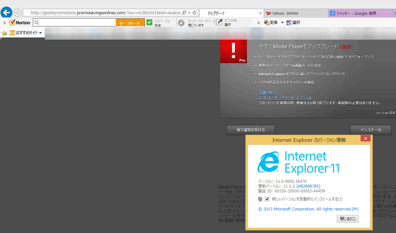The width and height of the screenshot is (396, 233).
Task: Click inside the Norton search box
Action: click(74, 23)
